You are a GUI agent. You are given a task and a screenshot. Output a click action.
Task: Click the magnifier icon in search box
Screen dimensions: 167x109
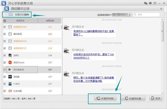pos(135,14)
